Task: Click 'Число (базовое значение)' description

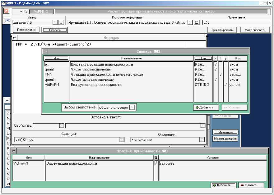Action: point(91,70)
